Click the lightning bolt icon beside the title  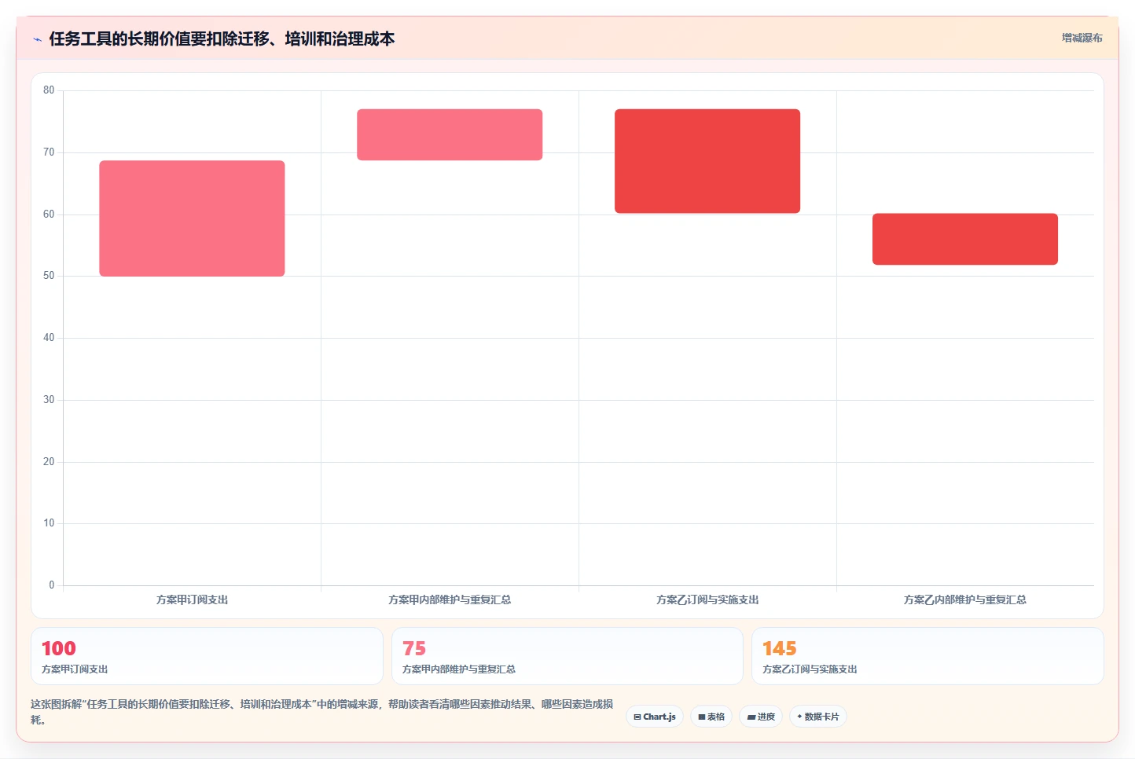click(37, 39)
